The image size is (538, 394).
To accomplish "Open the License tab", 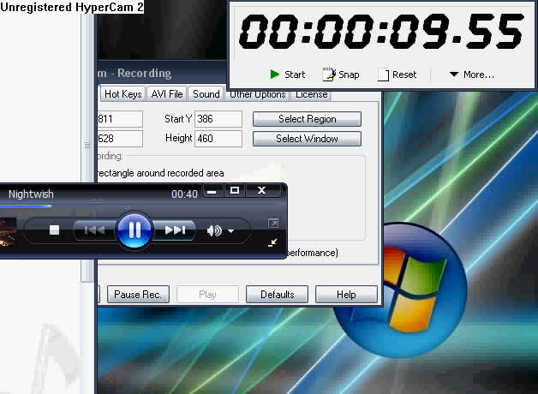I will (x=311, y=94).
